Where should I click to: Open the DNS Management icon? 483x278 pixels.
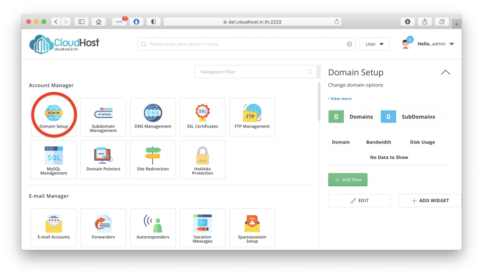[153, 117]
